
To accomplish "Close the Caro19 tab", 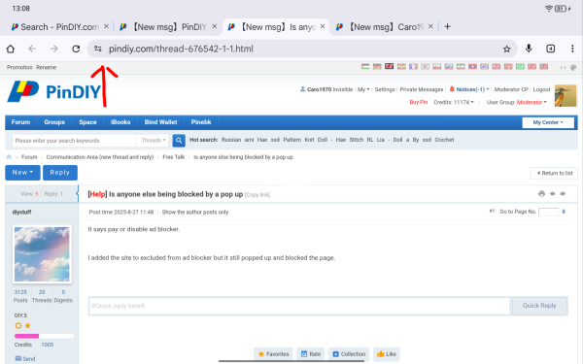I will pos(430,26).
